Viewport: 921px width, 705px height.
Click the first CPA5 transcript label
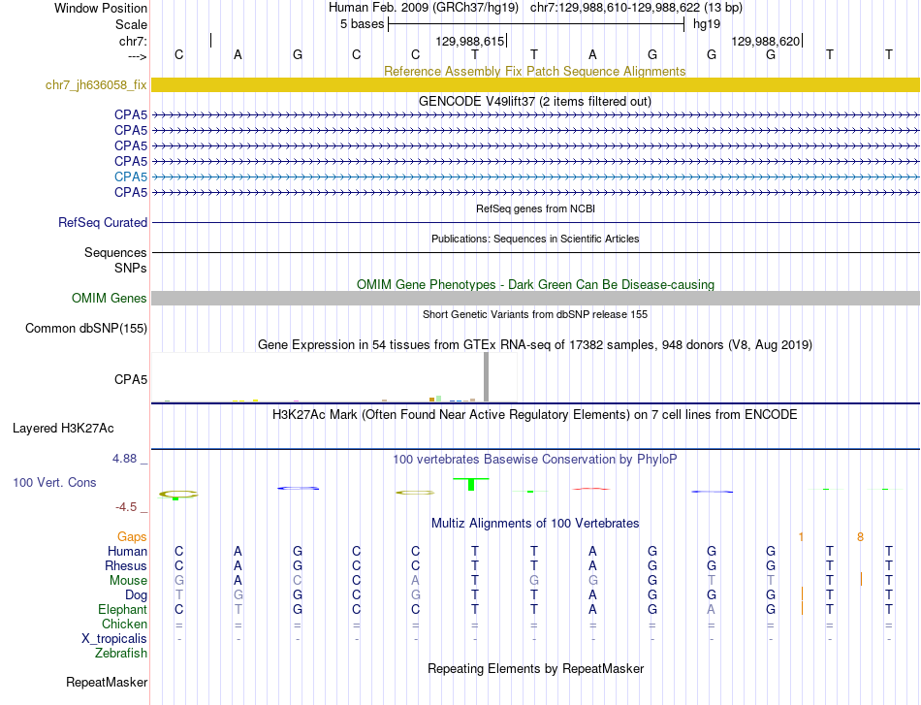[x=131, y=114]
